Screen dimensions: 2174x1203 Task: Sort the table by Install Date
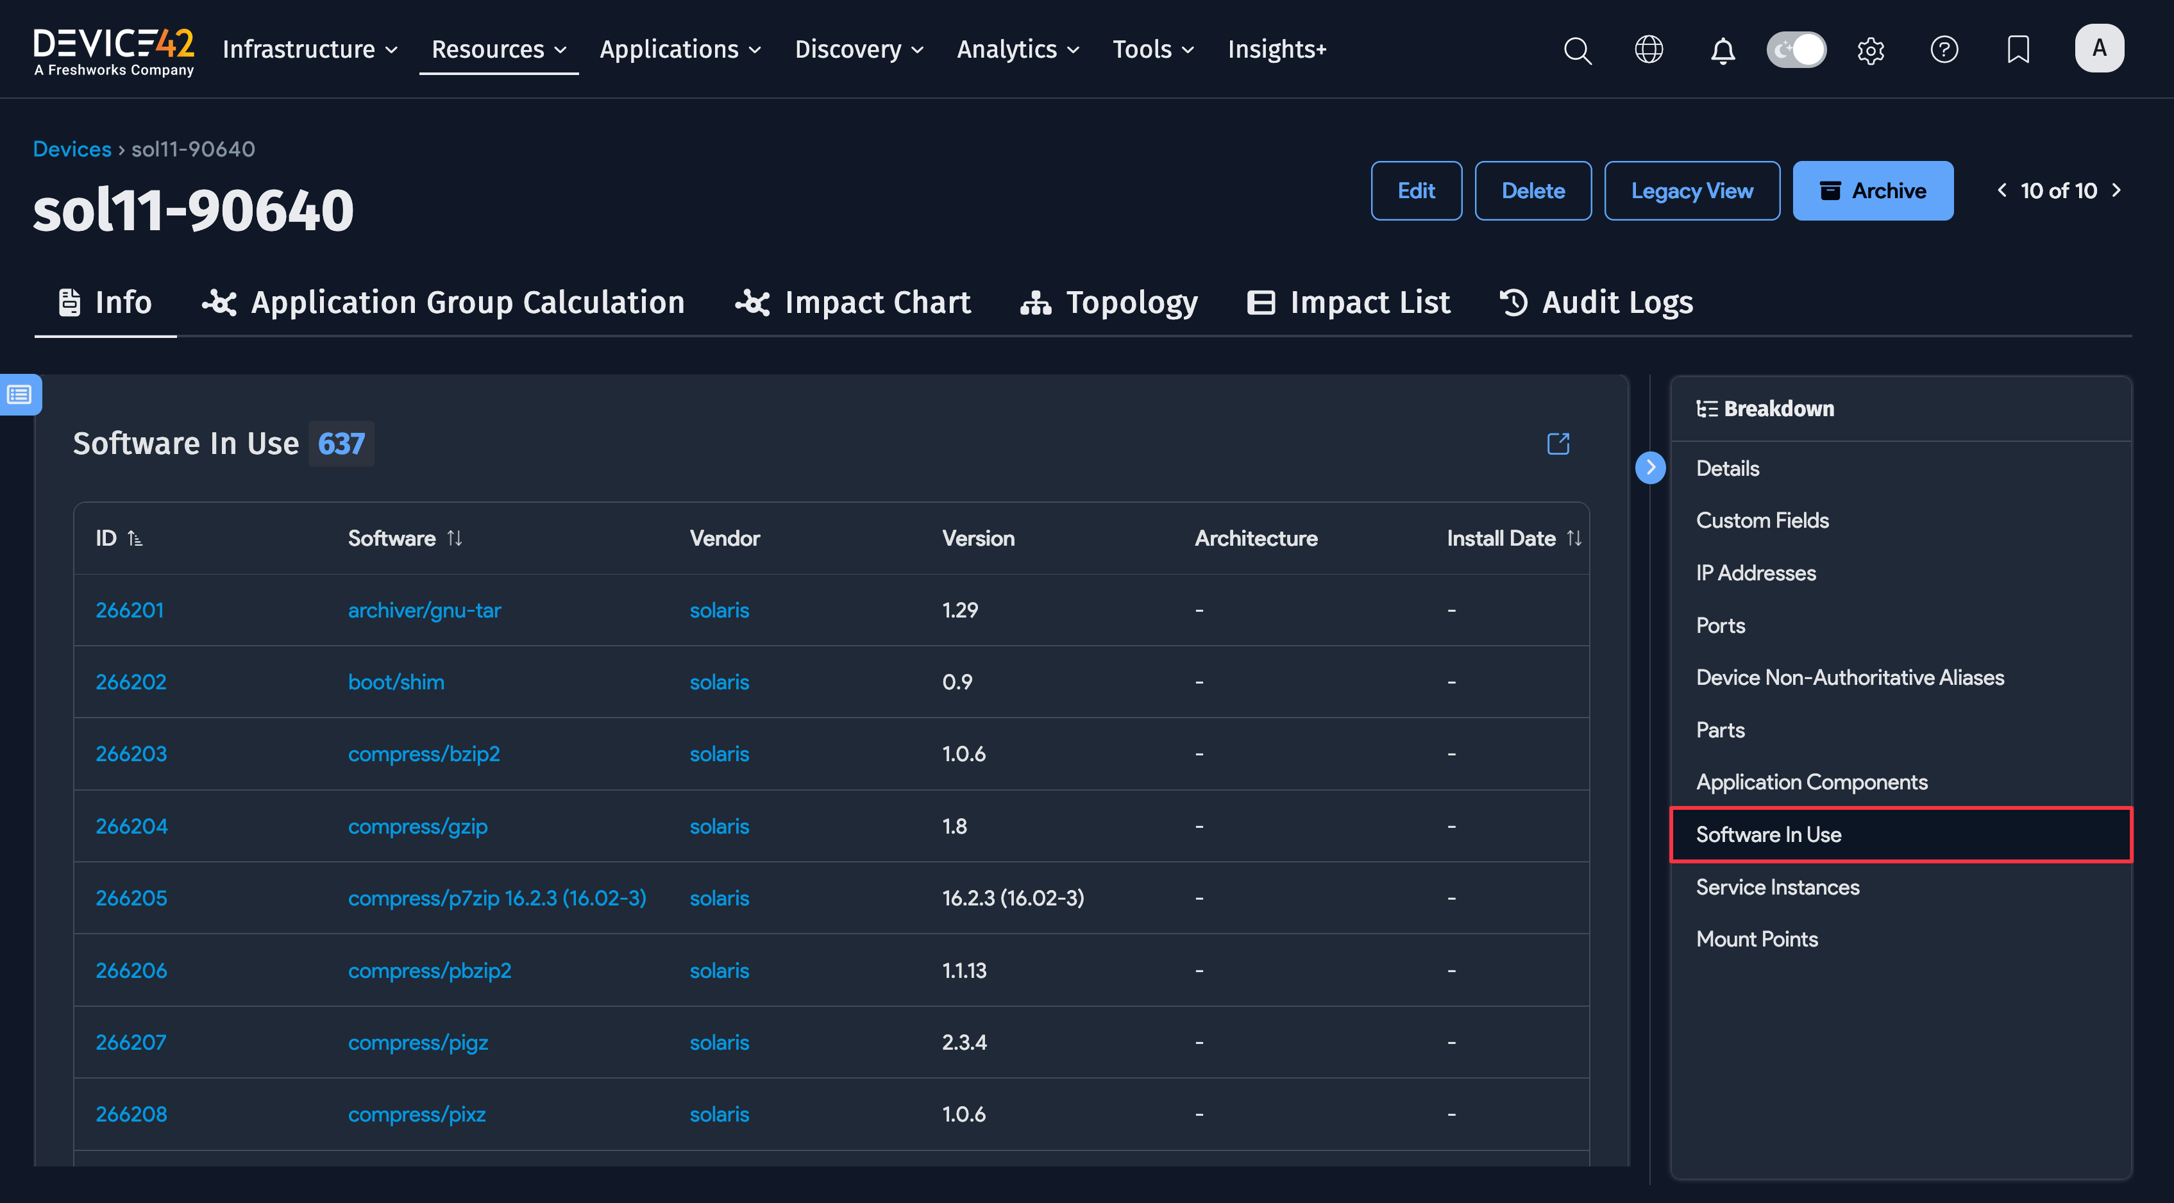tap(1576, 537)
